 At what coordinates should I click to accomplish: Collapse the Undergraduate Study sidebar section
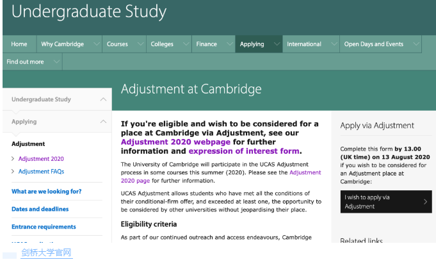pos(104,99)
